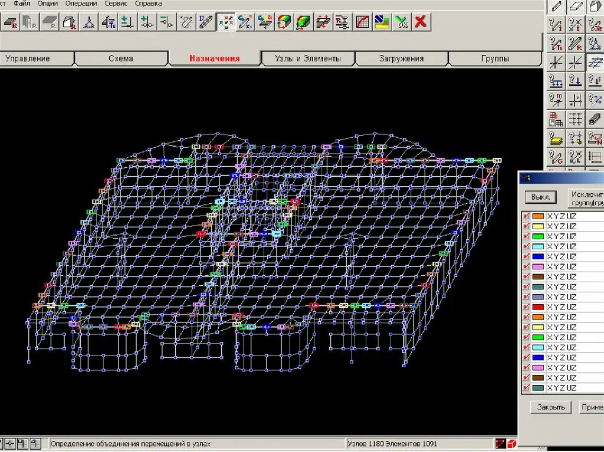Click the query bar R icon in side palette
This screenshot has height=452, width=604.
pos(576,44)
